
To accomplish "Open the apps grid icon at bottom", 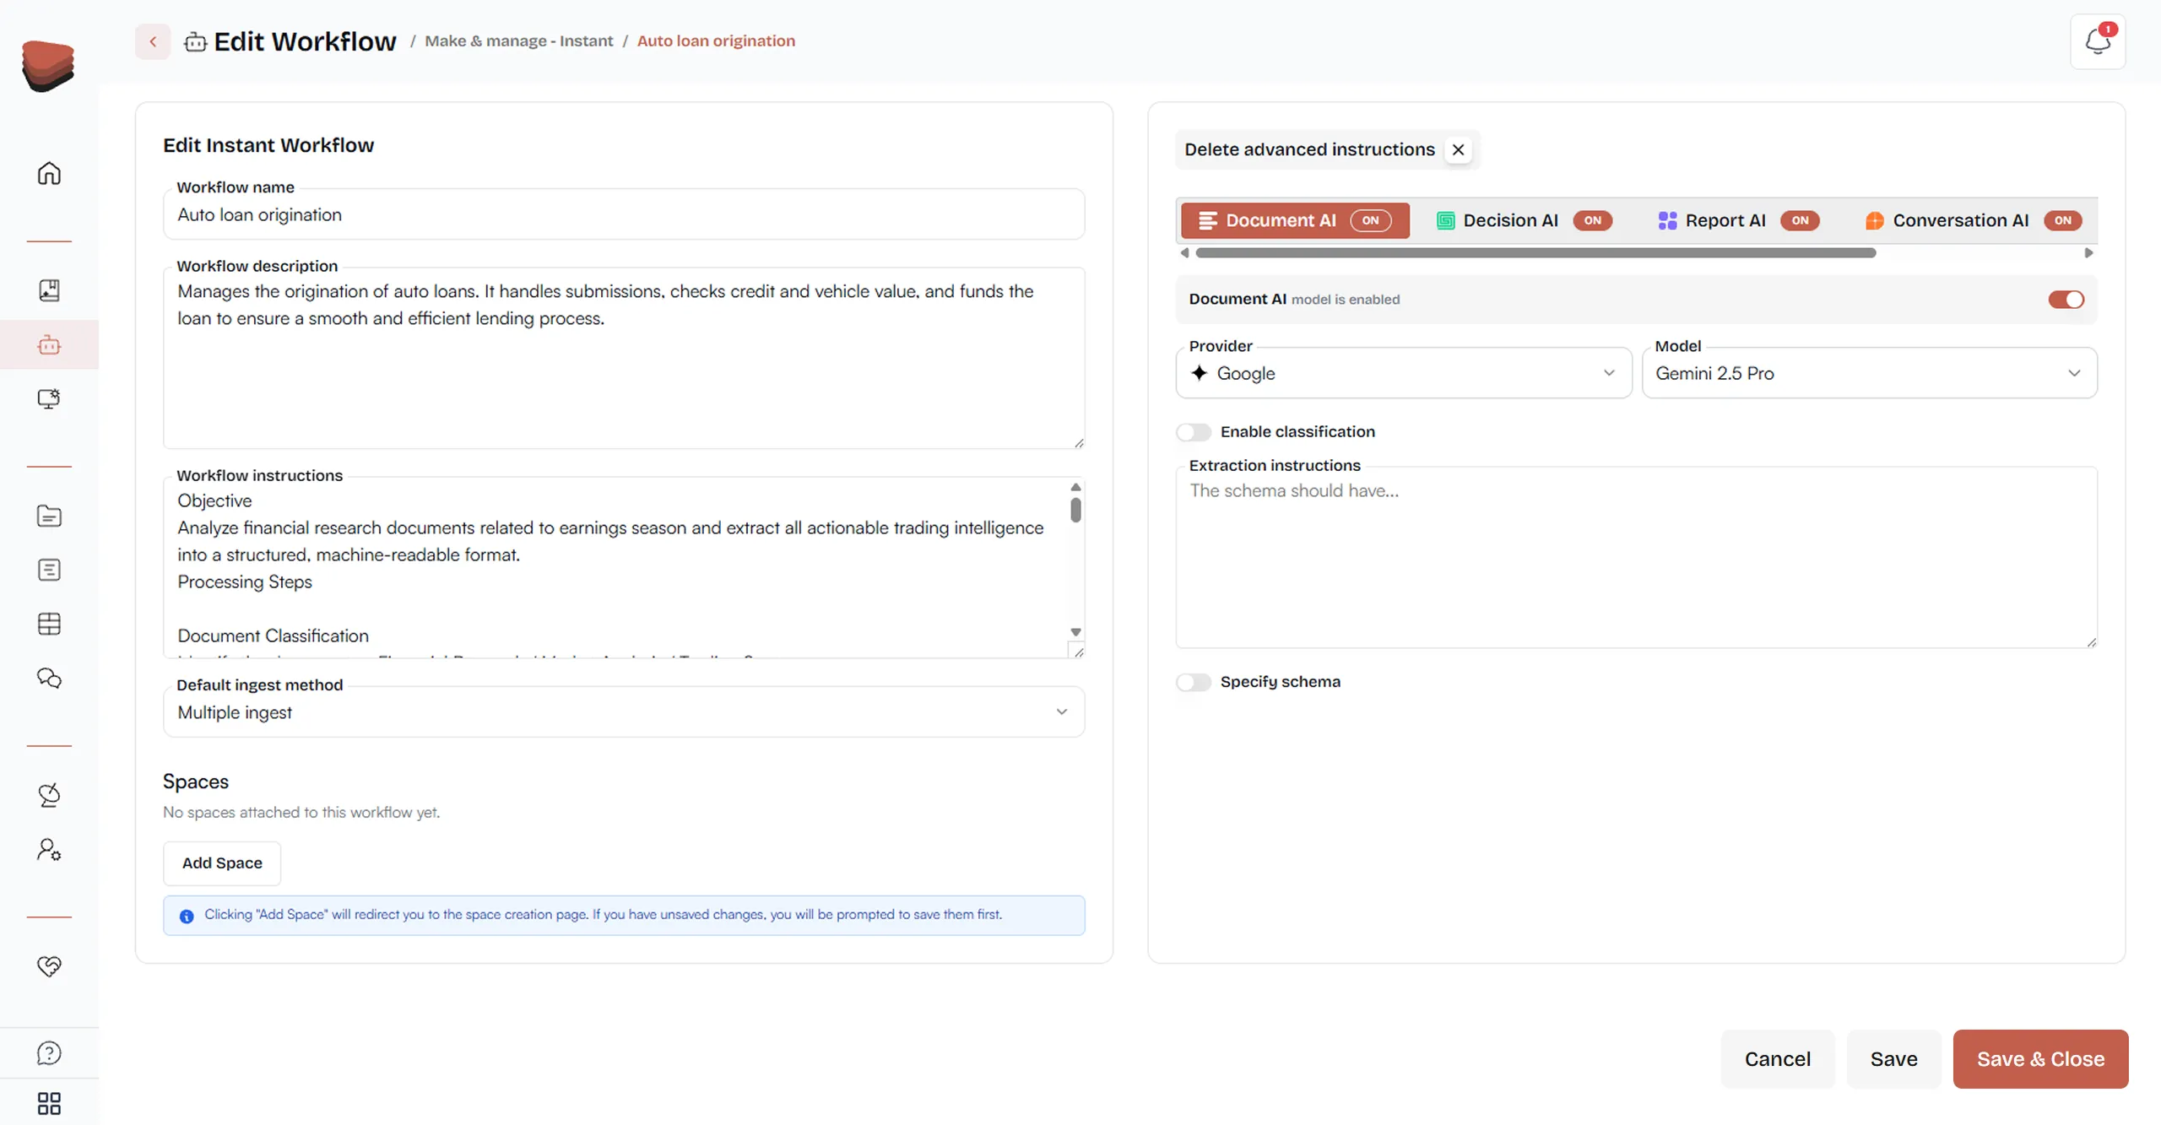I will [49, 1103].
